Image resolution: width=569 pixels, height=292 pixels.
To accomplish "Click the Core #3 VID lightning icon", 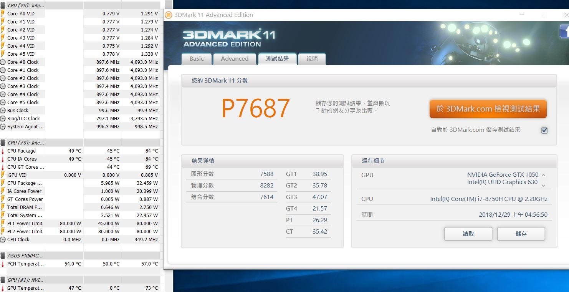I will [3, 38].
